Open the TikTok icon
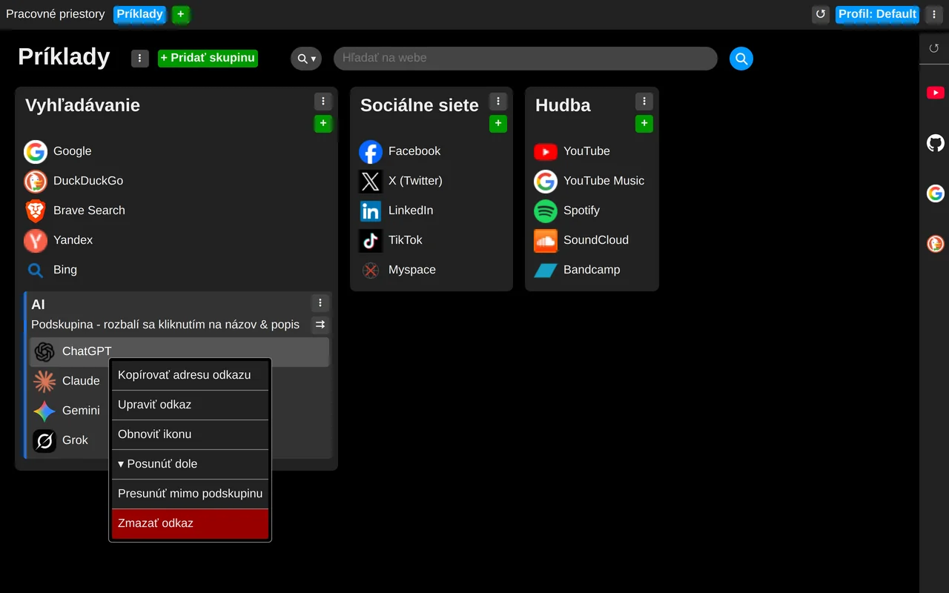949x593 pixels. click(x=371, y=240)
